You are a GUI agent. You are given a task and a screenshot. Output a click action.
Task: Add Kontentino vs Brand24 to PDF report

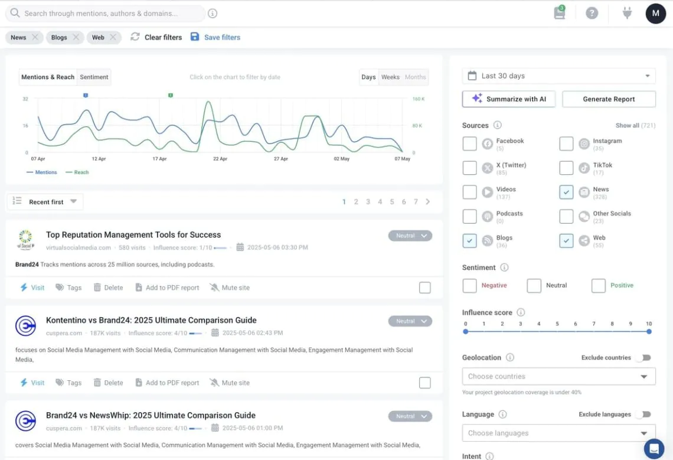click(x=167, y=383)
